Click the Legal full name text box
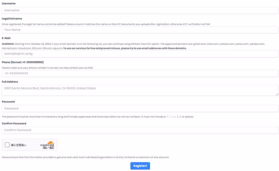Viewport: 279px width, 171px height. click(x=140, y=30)
